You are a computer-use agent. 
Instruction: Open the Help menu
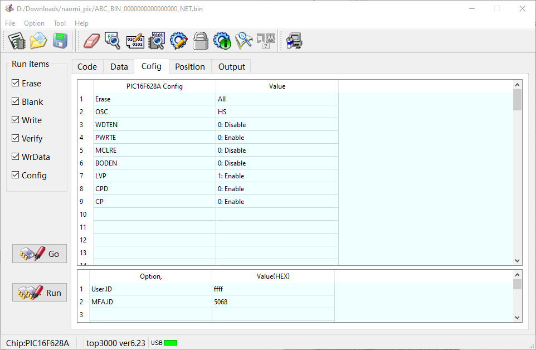pyautogui.click(x=81, y=23)
